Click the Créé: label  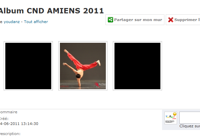tap(4, 119)
